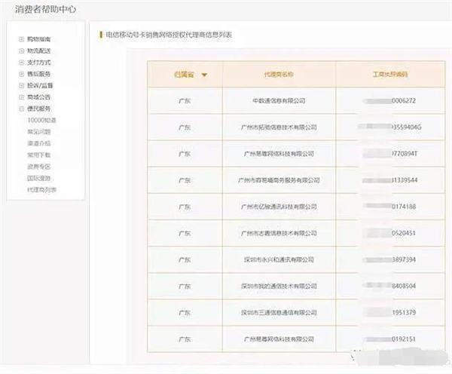Select the 广州市拓驰信息技术有限公司 cell
Viewport: 452px width, 374px height.
(279, 127)
